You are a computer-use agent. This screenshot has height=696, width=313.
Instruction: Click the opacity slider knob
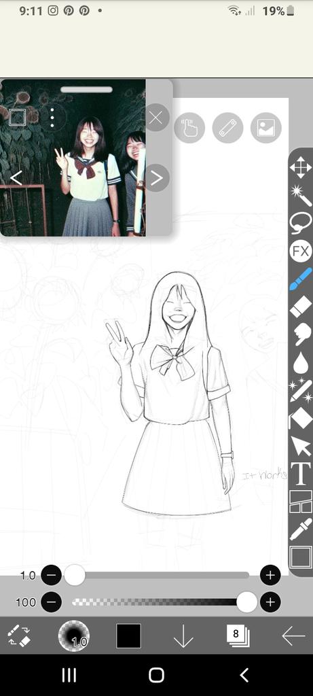pyautogui.click(x=246, y=602)
